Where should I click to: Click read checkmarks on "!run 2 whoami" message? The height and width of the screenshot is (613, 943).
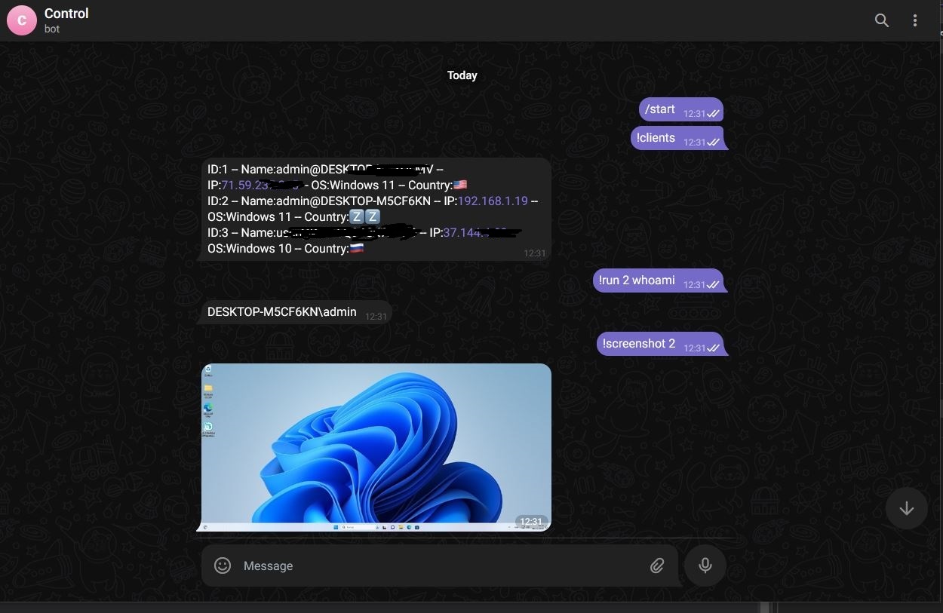(713, 285)
